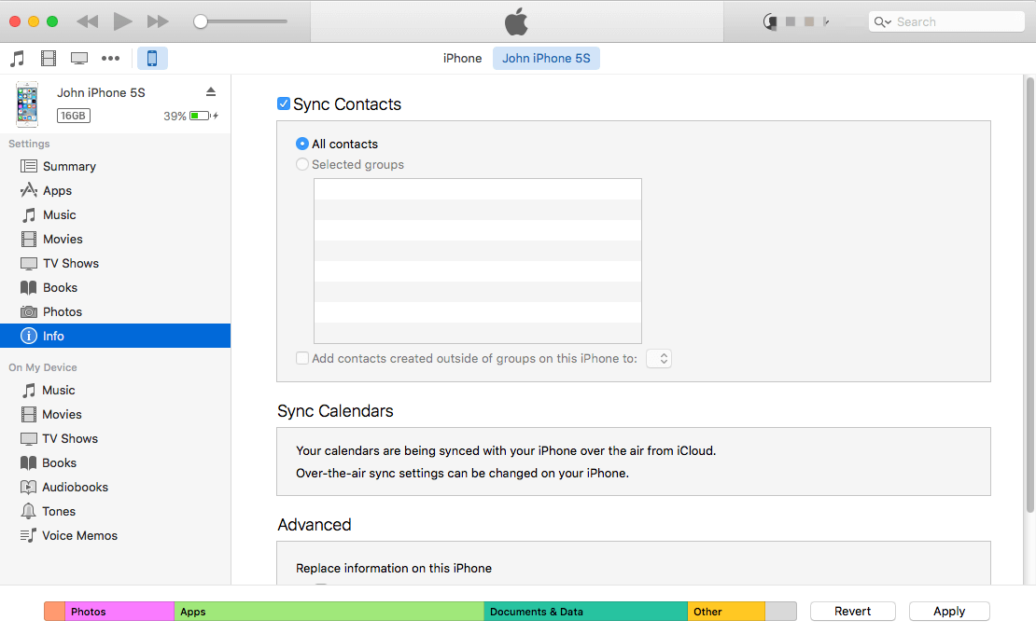Select the All contacts radio button

tap(302, 144)
